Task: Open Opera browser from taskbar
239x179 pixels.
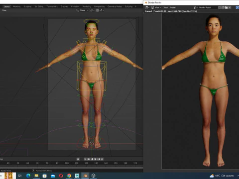Action: pos(61,176)
